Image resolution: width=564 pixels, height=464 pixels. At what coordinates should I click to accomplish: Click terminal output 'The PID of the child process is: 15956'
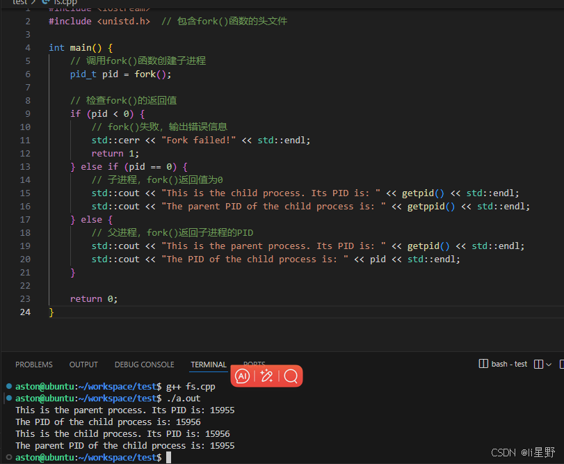coord(108,422)
